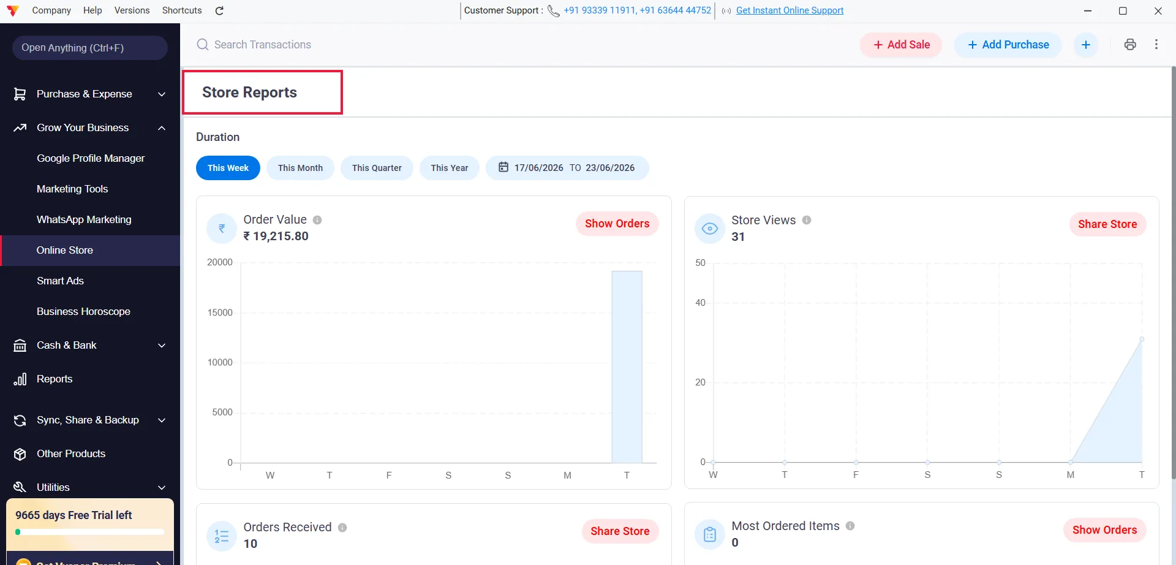Expand the Cash & Bank sidebar section

[x=90, y=345]
